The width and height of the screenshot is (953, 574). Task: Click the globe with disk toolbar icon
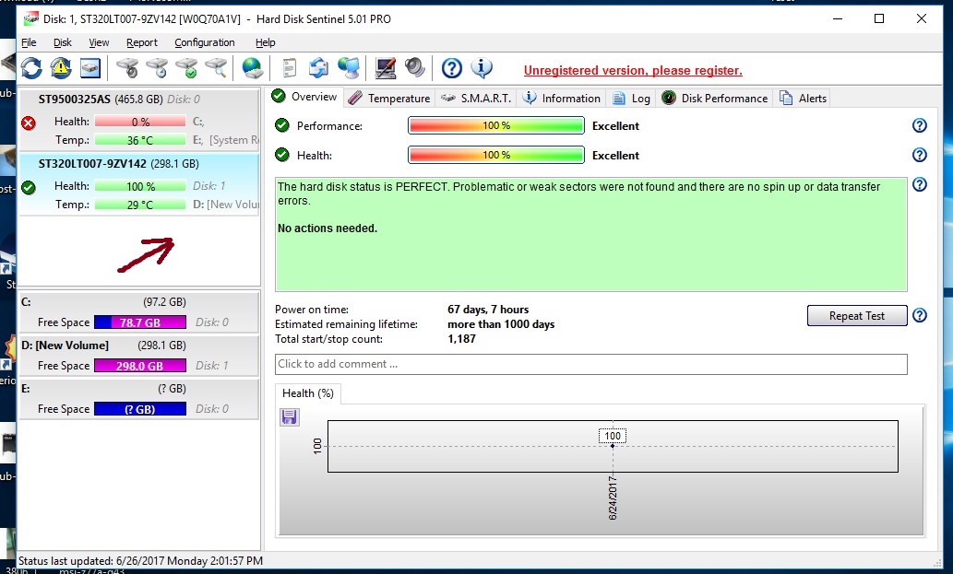(x=252, y=68)
